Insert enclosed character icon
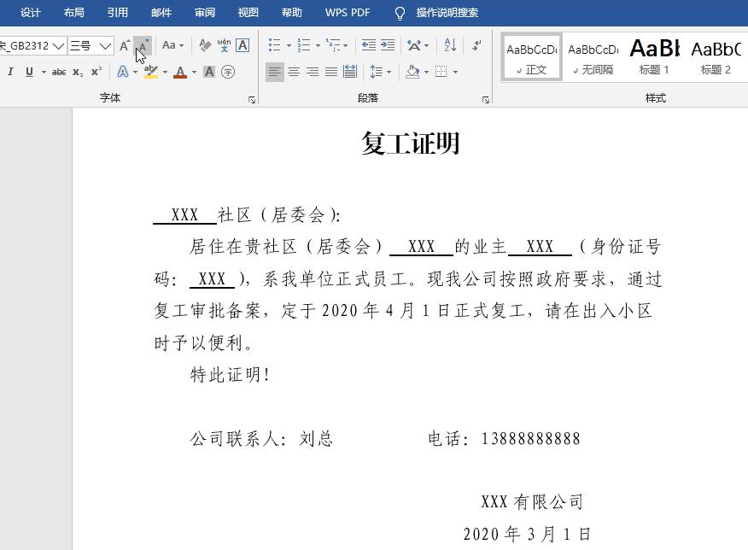Image resolution: width=748 pixels, height=550 pixels. pos(228,72)
